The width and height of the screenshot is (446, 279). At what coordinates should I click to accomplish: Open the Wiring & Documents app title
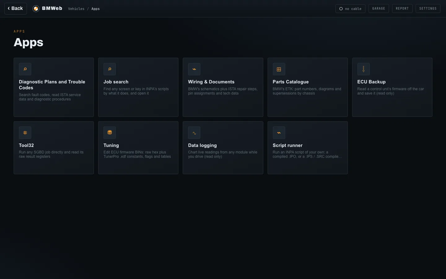point(211,82)
